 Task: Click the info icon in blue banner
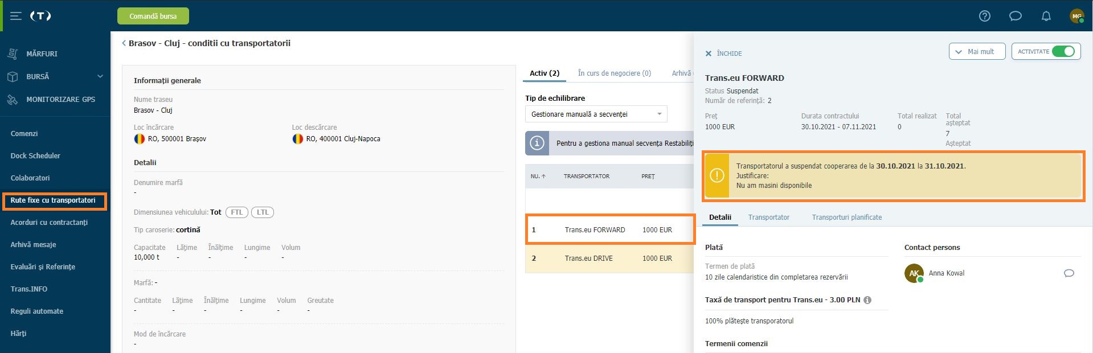pos(537,143)
